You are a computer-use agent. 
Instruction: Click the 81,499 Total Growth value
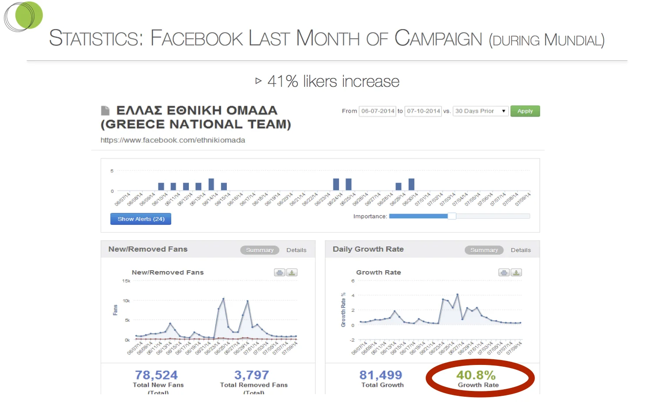pyautogui.click(x=381, y=375)
